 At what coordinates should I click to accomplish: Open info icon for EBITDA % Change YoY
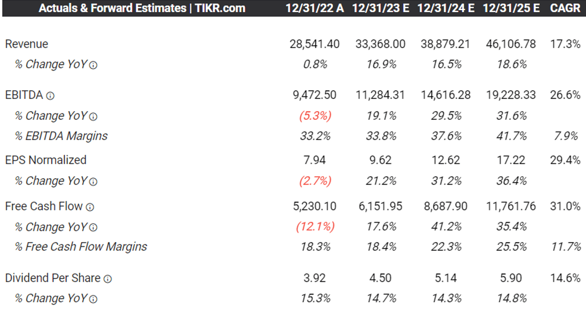tap(93, 117)
